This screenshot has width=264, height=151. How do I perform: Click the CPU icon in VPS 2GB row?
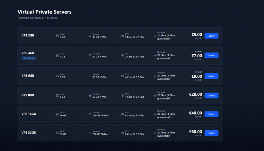click(x=122, y=36)
